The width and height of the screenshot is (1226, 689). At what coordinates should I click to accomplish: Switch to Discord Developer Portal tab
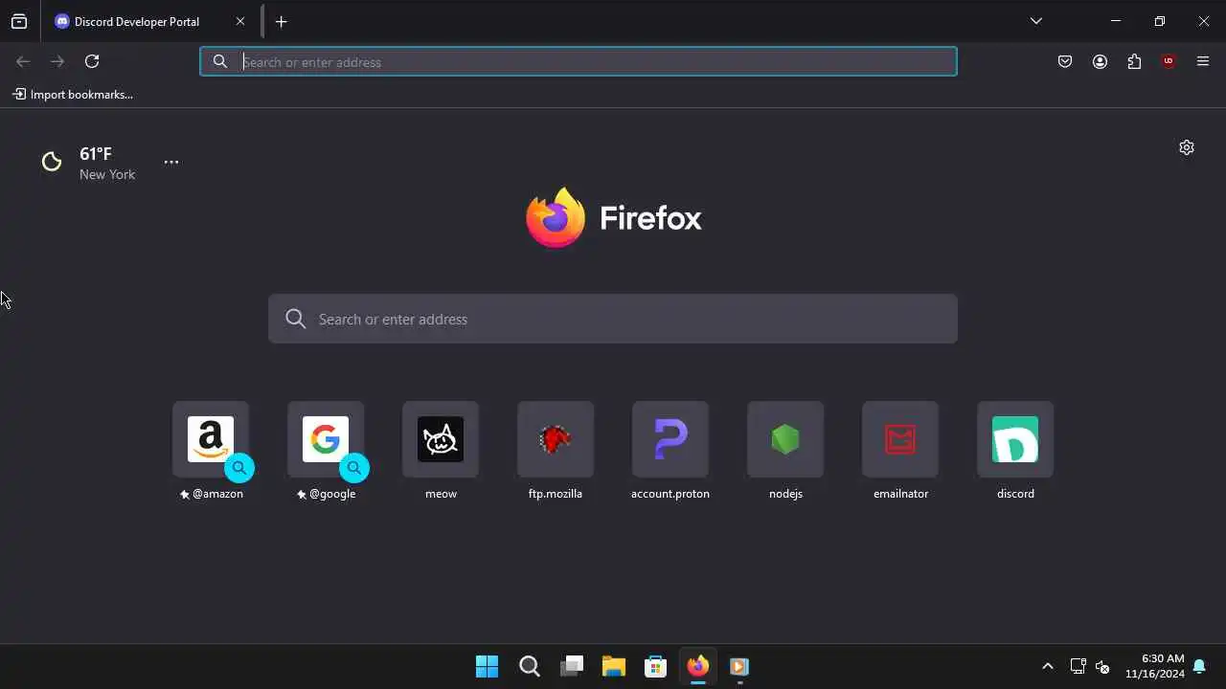148,21
